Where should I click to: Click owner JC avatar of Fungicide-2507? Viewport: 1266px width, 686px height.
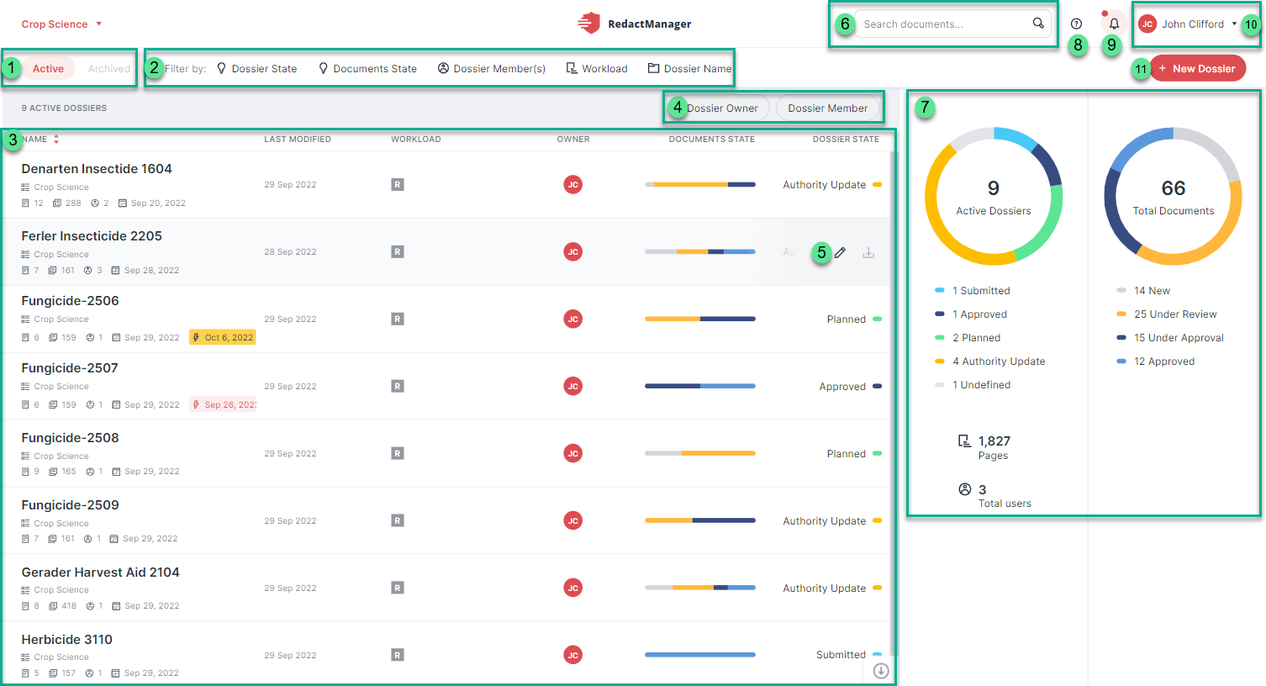pos(572,386)
